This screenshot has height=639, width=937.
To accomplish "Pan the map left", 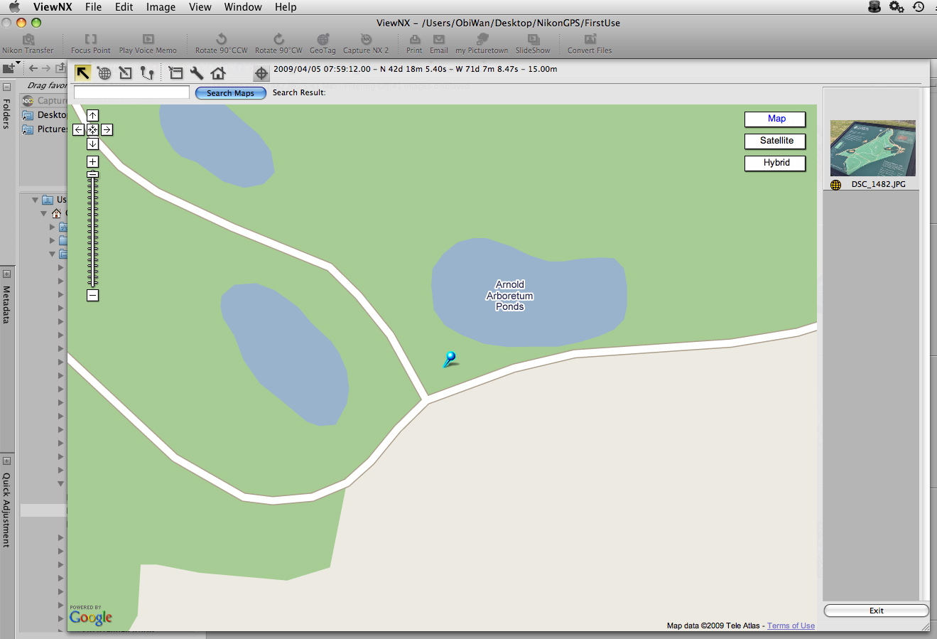I will click(79, 129).
